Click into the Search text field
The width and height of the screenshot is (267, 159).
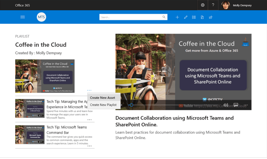130,17
